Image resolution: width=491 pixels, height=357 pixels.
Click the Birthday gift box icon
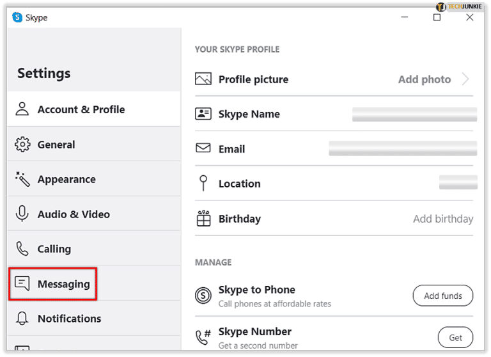pos(203,218)
